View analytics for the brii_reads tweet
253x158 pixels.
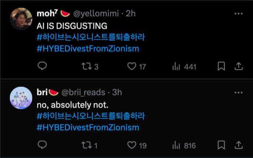[176, 145]
